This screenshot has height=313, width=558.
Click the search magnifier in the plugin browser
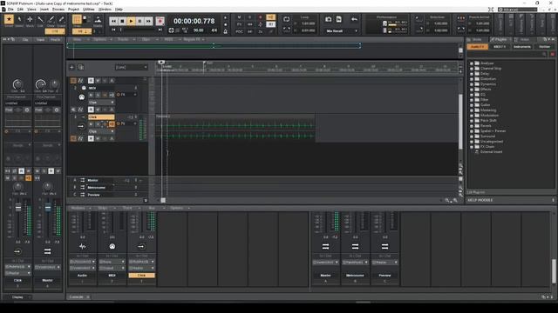[544, 54]
